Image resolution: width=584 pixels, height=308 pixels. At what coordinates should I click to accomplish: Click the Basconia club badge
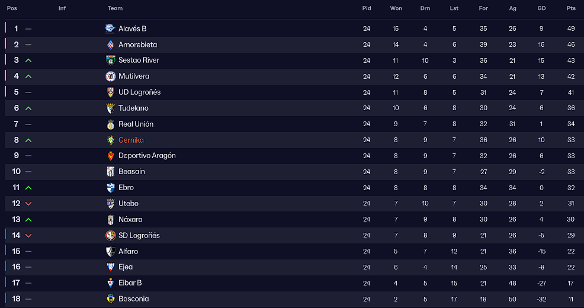(x=110, y=299)
